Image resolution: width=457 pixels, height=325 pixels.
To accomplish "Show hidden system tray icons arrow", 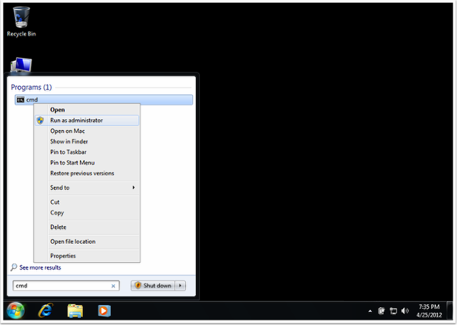I will [x=370, y=311].
